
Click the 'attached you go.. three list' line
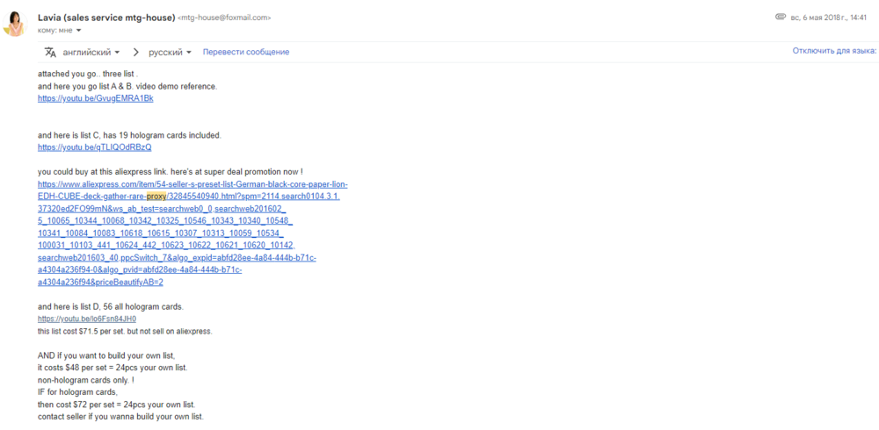click(x=88, y=74)
